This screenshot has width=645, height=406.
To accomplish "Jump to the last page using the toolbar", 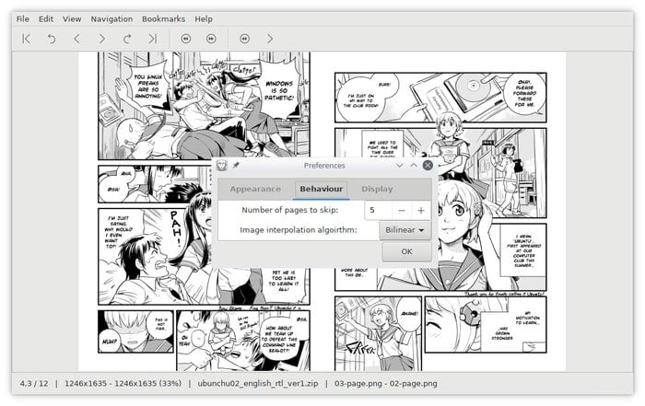I will pyautogui.click(x=153, y=39).
